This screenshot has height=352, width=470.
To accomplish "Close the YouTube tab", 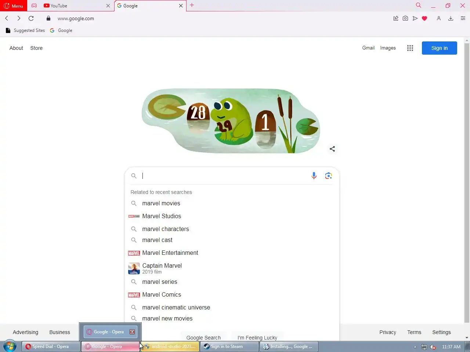I will click(108, 6).
